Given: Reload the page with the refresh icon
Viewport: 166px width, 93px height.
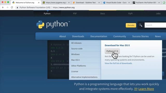Looking at the screenshot, I should point(12,7).
